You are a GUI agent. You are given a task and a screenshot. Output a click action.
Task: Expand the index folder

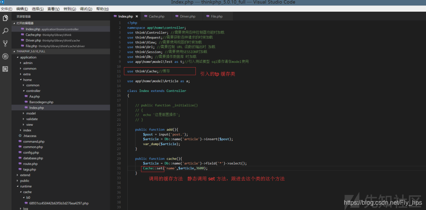point(27,130)
